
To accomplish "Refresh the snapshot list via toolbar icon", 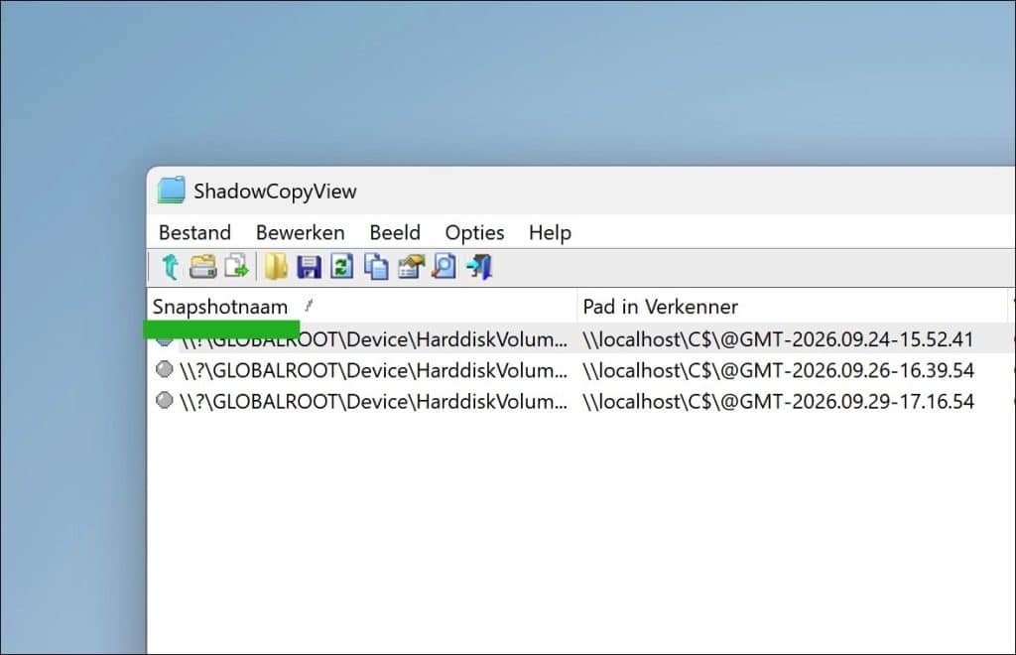I will (342, 266).
